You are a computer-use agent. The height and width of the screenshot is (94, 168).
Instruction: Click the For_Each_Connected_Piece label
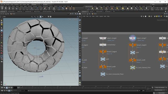[x=114, y=74]
